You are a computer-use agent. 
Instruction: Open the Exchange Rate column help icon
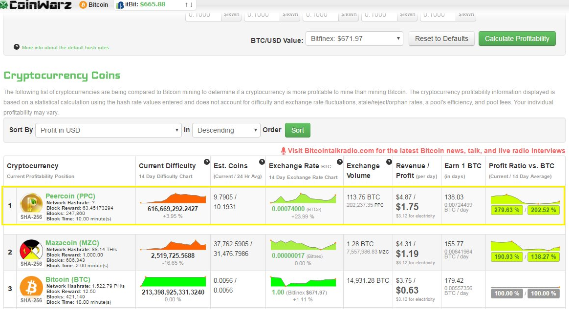[340, 162]
